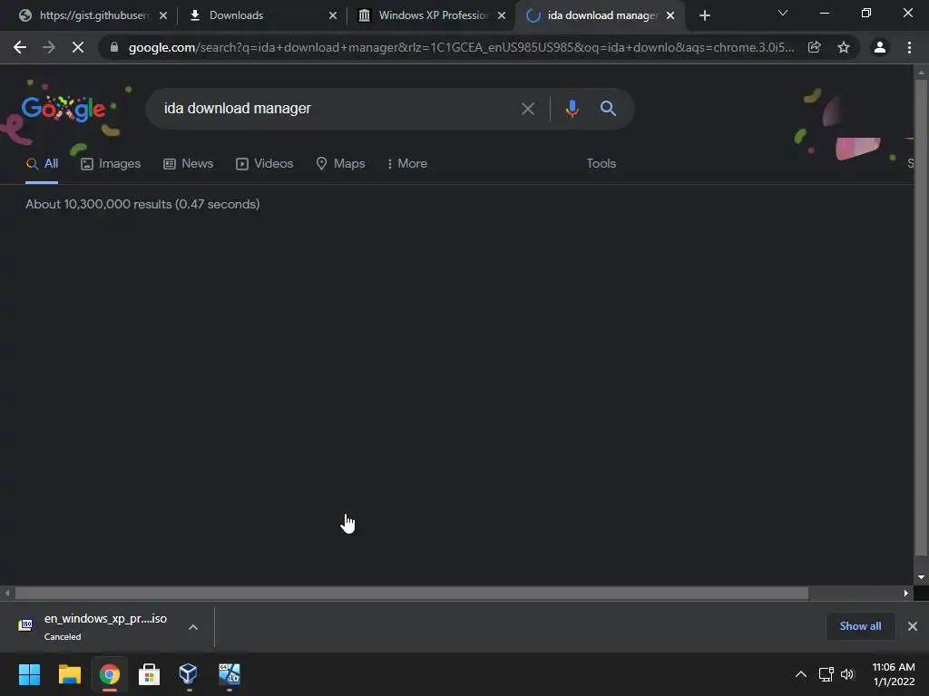Open the clock showing 11:06 AM
This screenshot has width=929, height=696.
(894, 674)
